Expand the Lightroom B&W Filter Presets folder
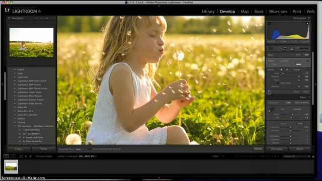Image resolution: width=322 pixels, height=181 pixels. pos(15,81)
